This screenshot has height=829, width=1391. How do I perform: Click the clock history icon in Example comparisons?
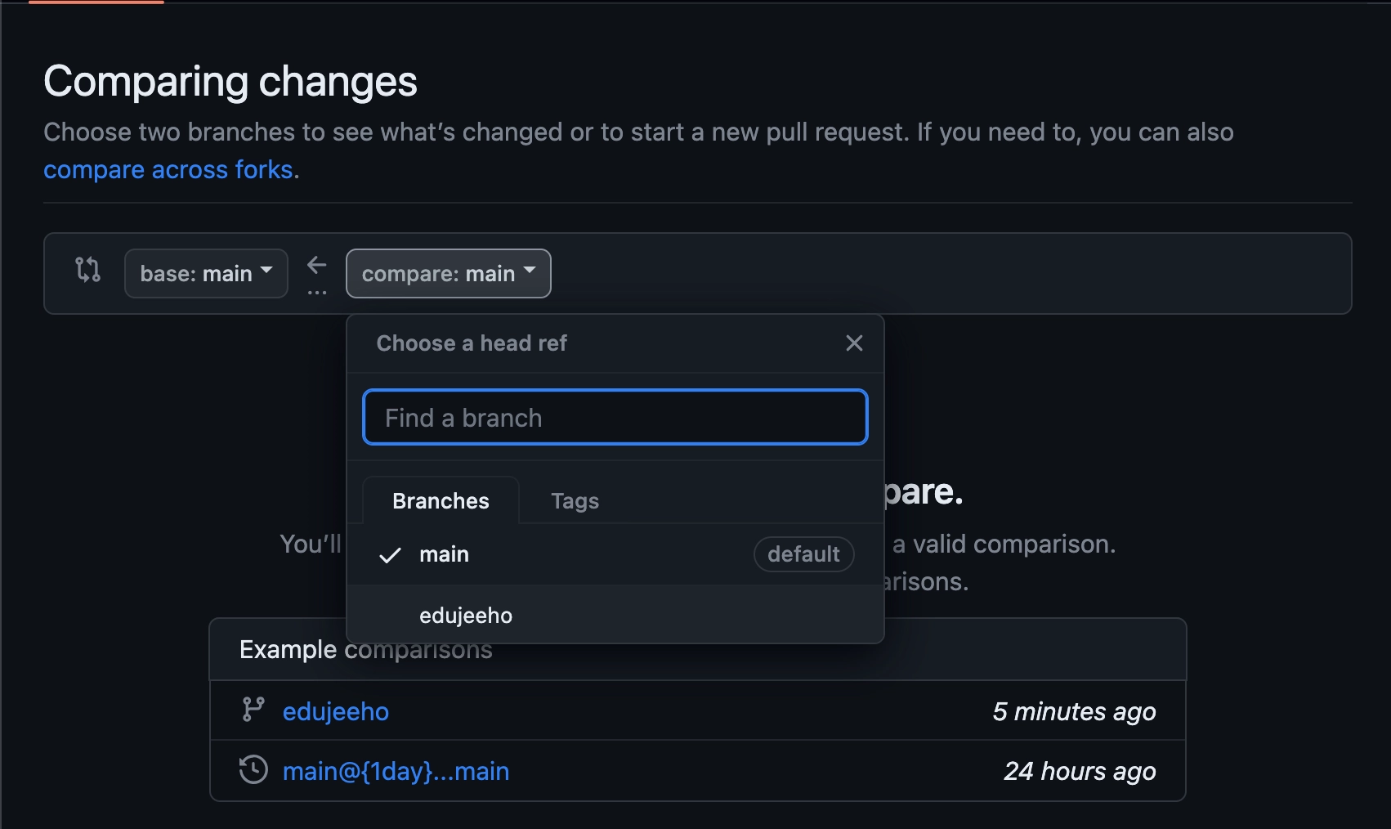[253, 770]
